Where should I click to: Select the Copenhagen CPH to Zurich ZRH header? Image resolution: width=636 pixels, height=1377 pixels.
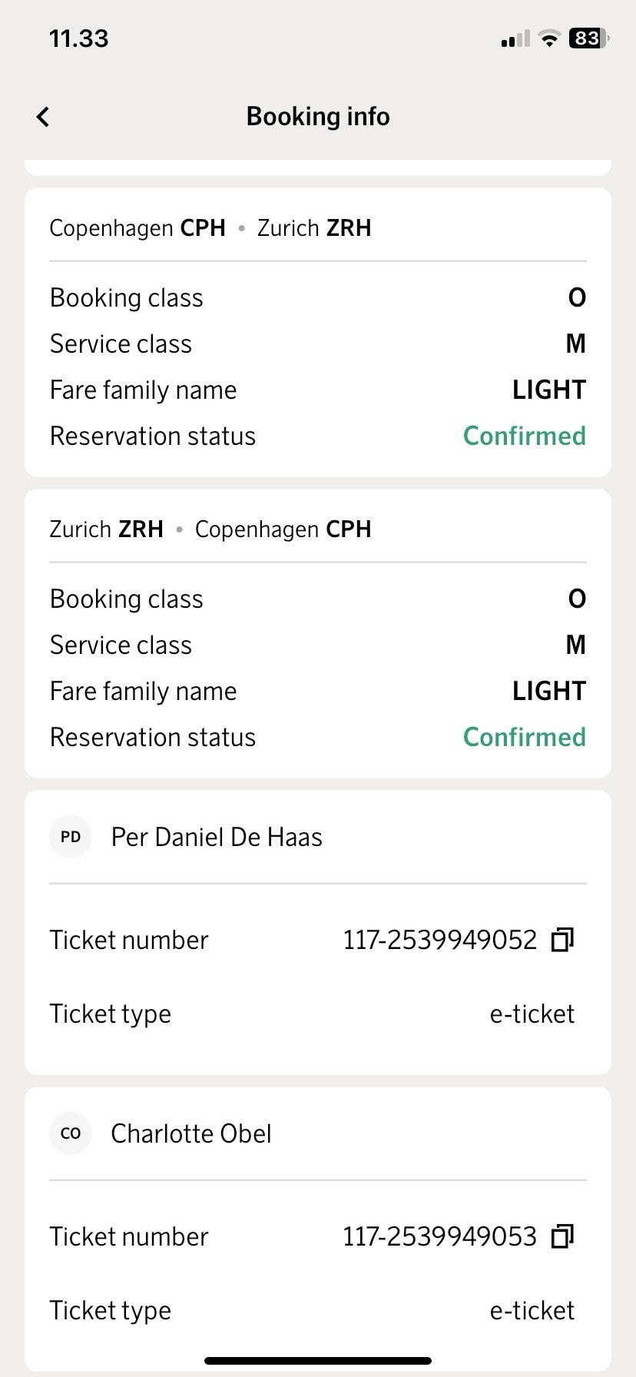[210, 228]
